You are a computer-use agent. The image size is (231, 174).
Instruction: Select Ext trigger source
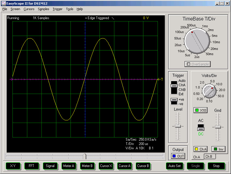click(181, 94)
